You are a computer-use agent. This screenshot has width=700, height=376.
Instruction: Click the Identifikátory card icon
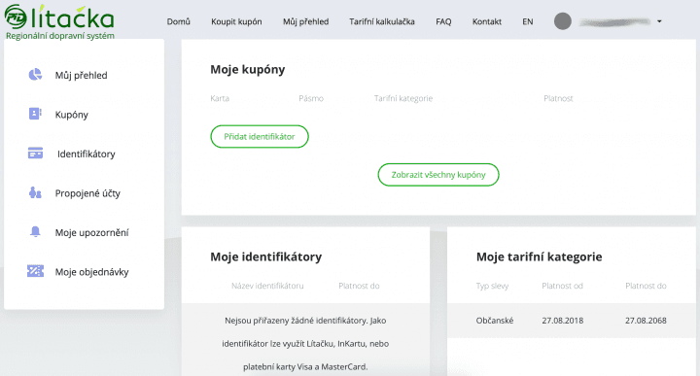(x=35, y=153)
